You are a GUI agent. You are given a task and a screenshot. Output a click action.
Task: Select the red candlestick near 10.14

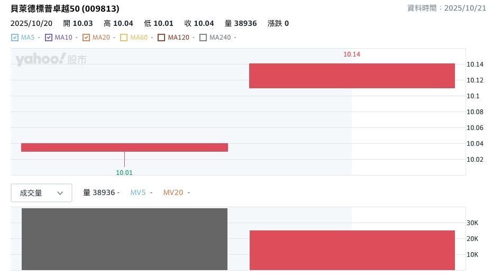click(352, 76)
